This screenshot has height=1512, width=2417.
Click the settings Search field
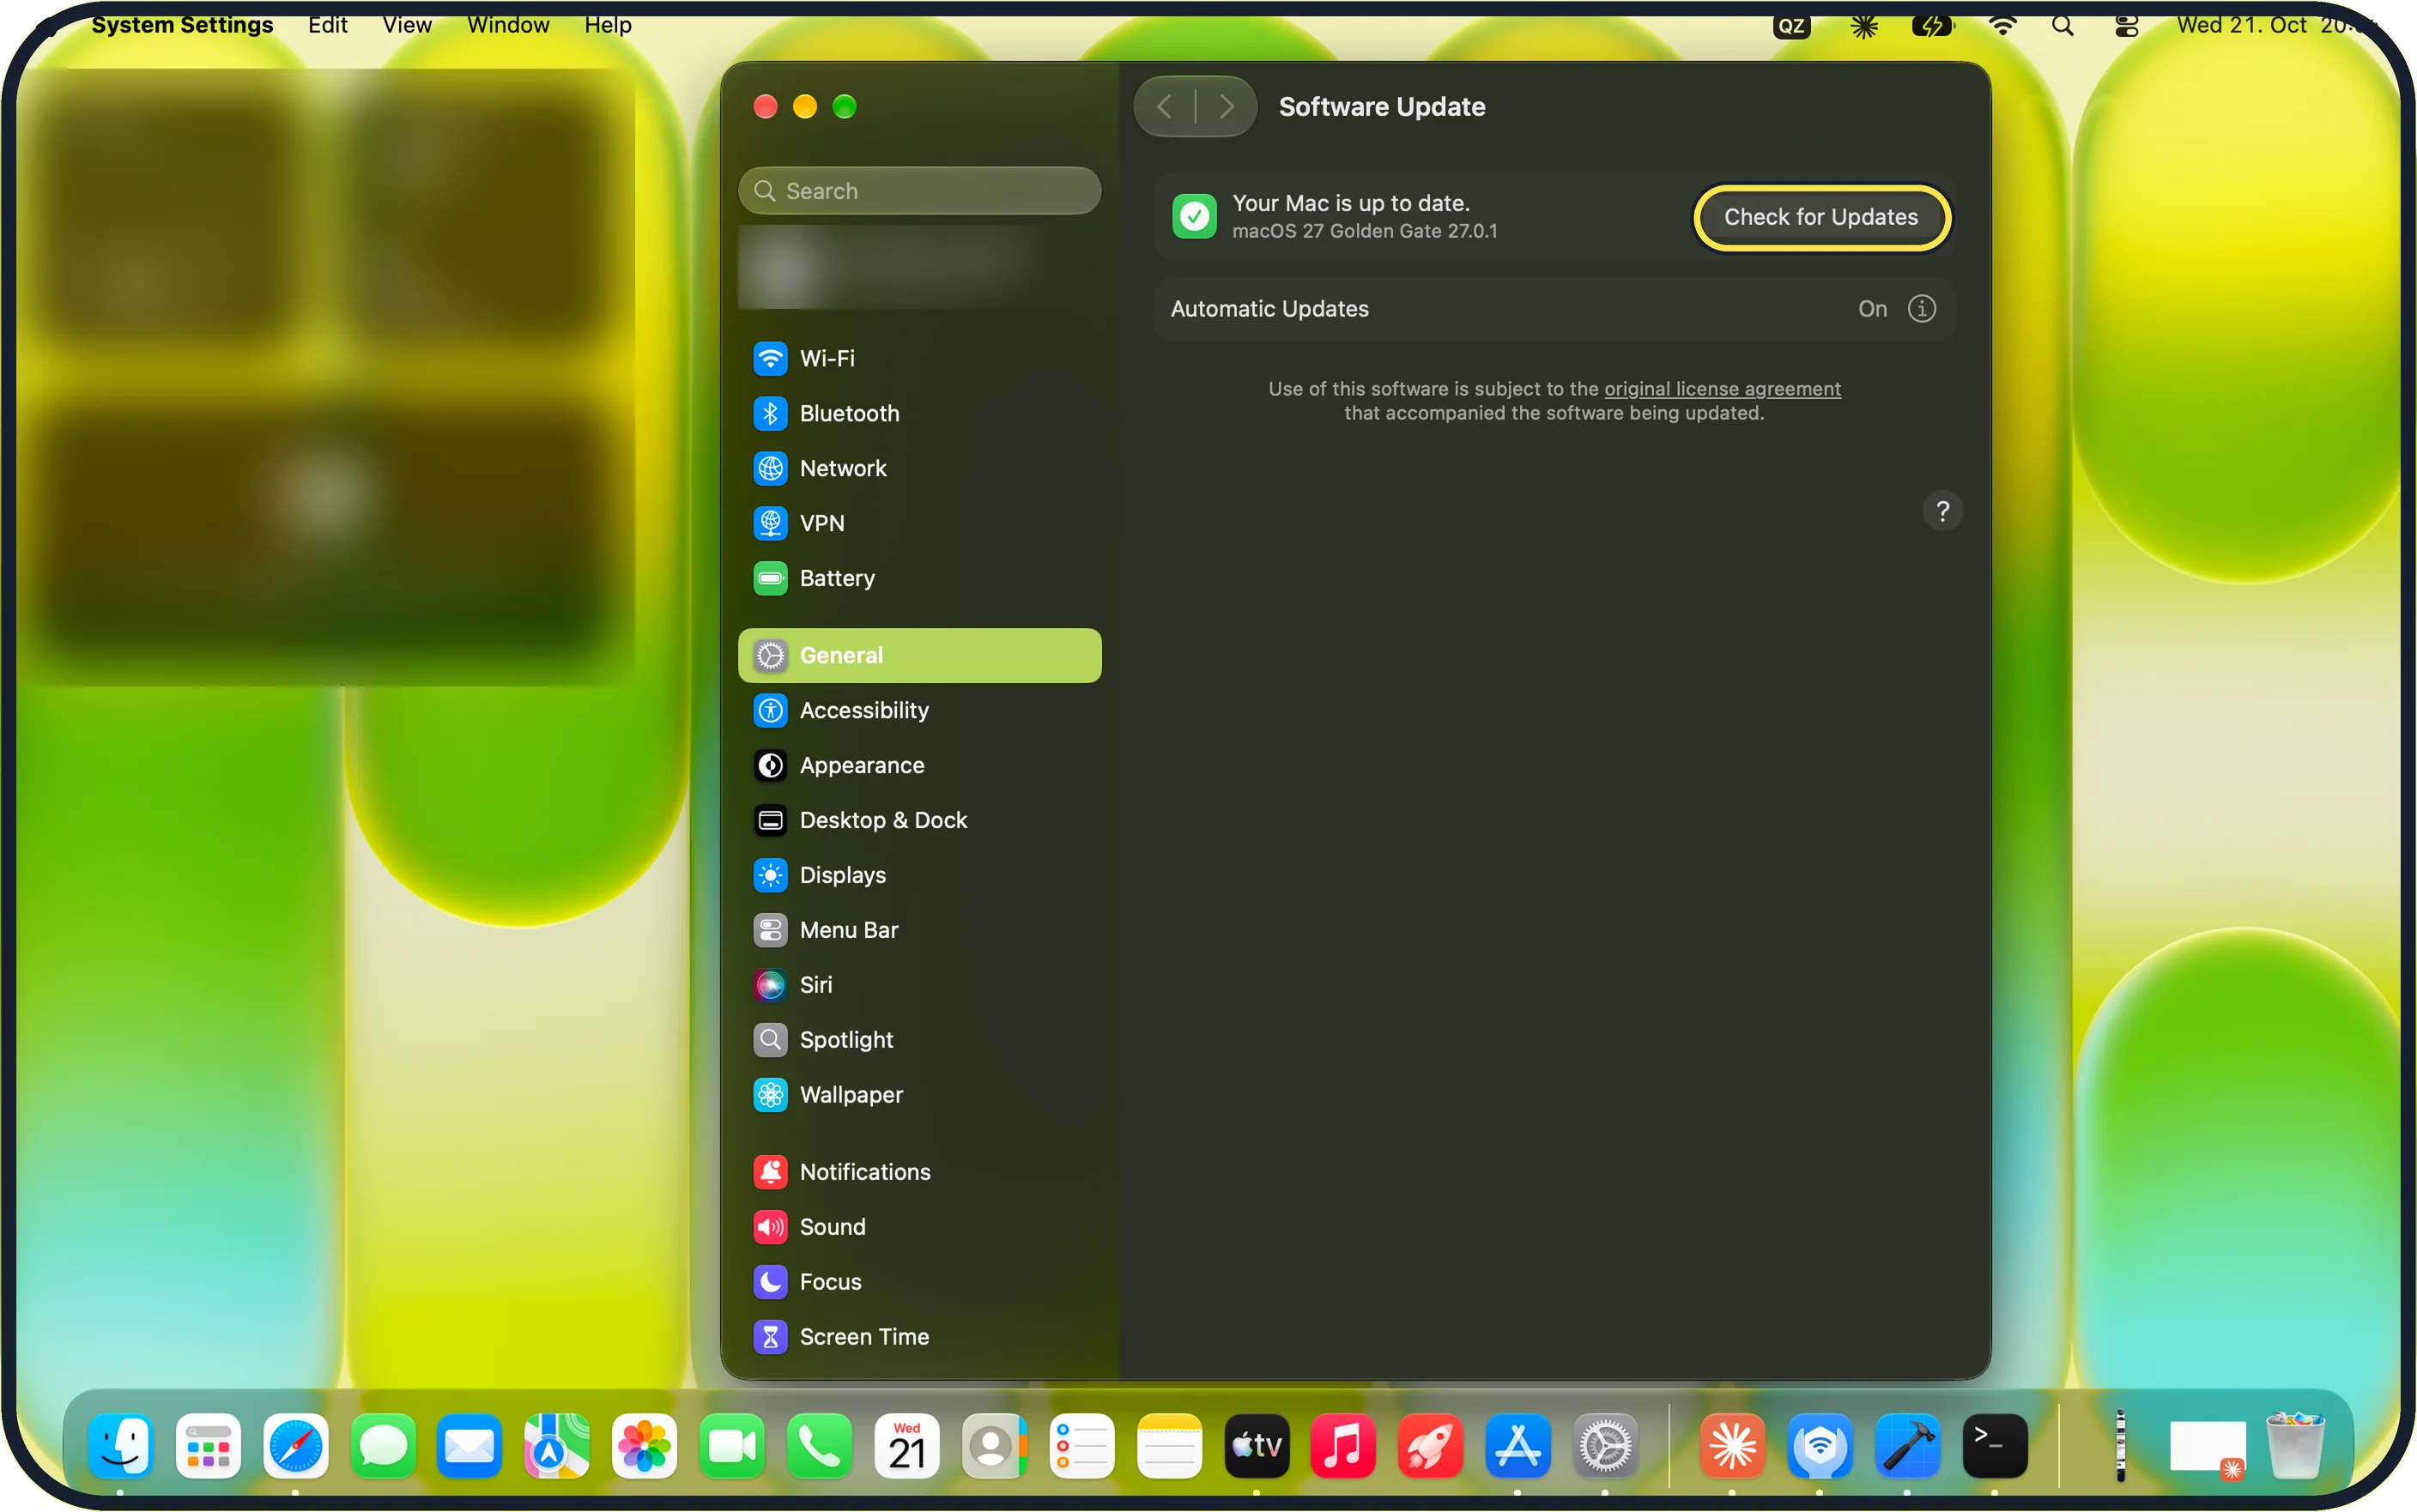pos(919,191)
